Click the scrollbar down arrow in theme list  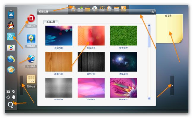coord(149,98)
